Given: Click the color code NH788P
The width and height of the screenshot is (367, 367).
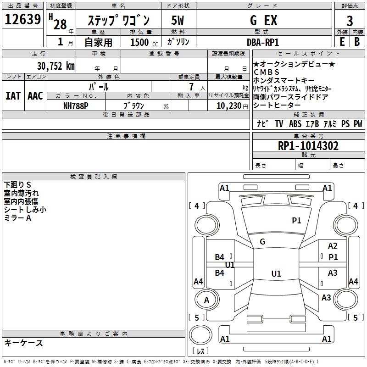Looking at the screenshot, I should click(76, 106).
